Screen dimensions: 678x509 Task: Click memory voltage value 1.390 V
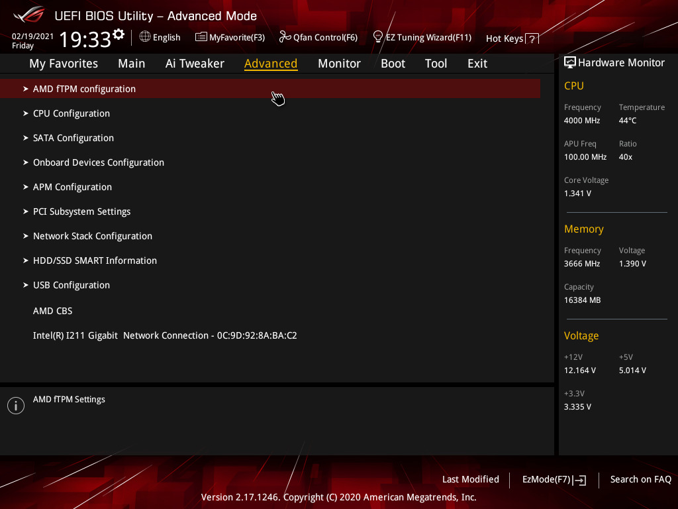tap(632, 264)
